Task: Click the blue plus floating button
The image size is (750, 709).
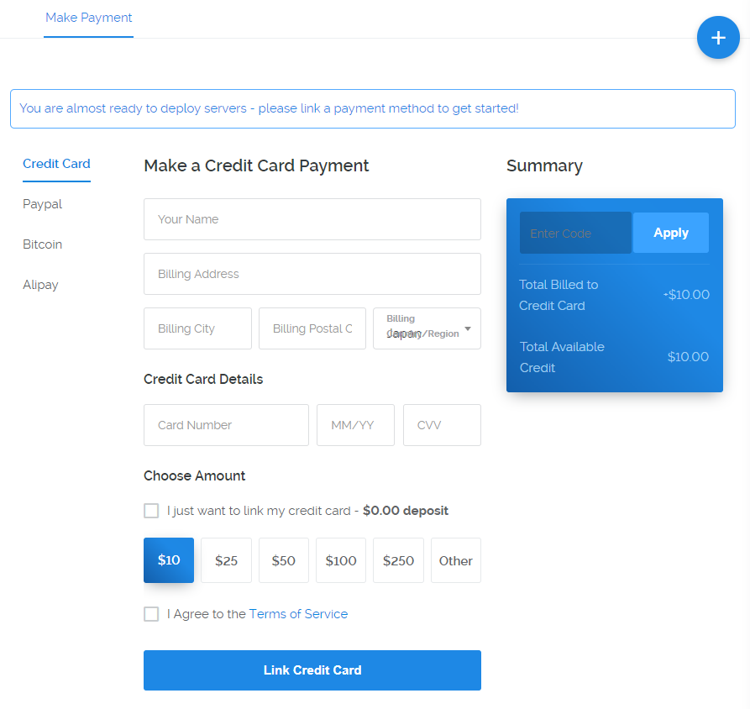Action: pyautogui.click(x=718, y=38)
